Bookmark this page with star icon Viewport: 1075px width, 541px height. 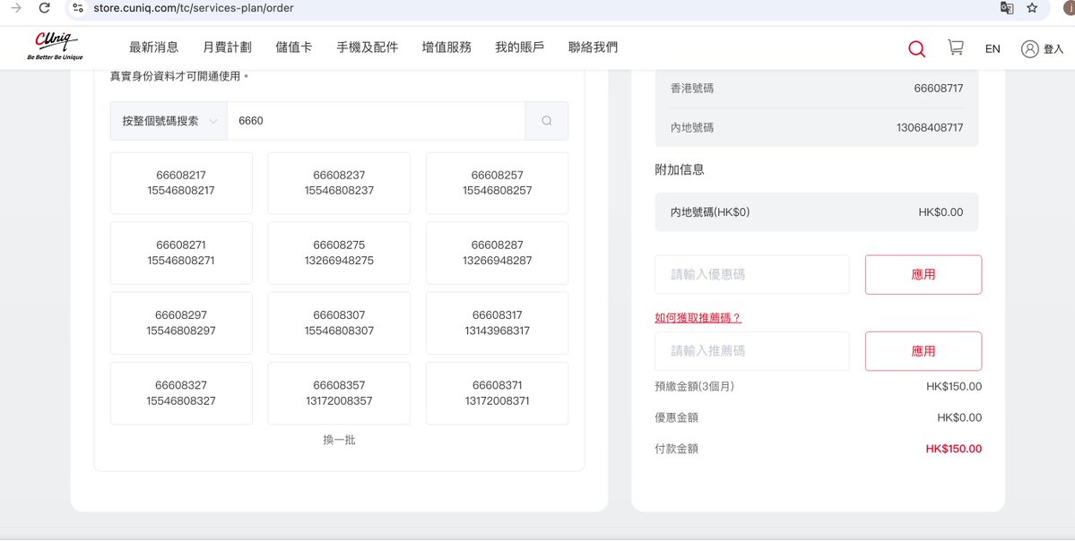tap(1032, 8)
